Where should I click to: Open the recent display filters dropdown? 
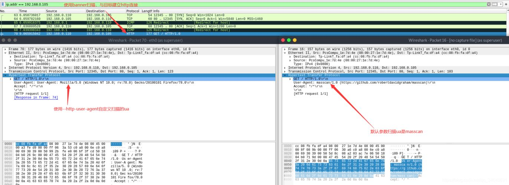pyautogui.click(x=500, y=4)
